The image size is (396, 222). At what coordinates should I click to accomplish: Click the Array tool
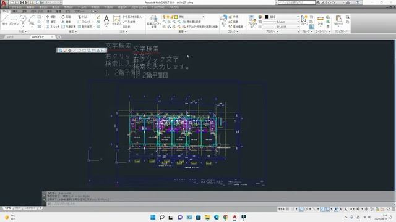coord(85,27)
